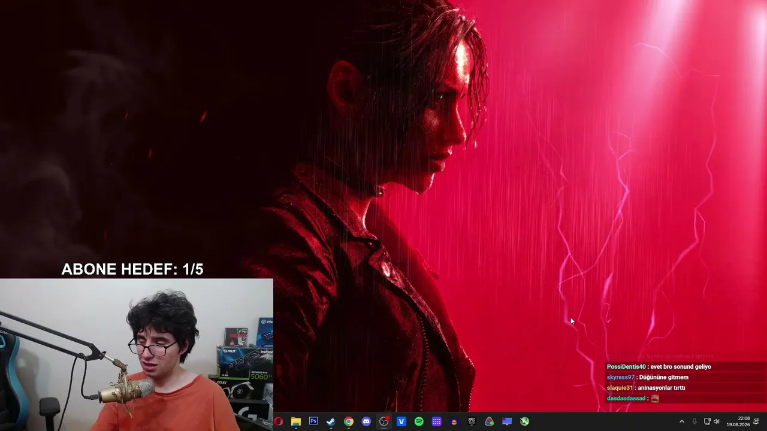Click the chat message from slaquie31
Image resolution: width=767 pixels, height=431 pixels.
point(646,388)
